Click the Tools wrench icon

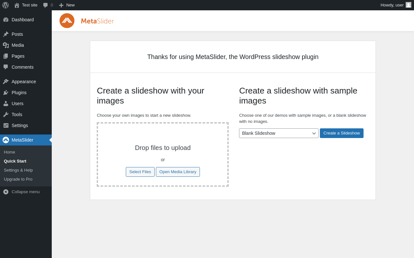tap(6, 114)
